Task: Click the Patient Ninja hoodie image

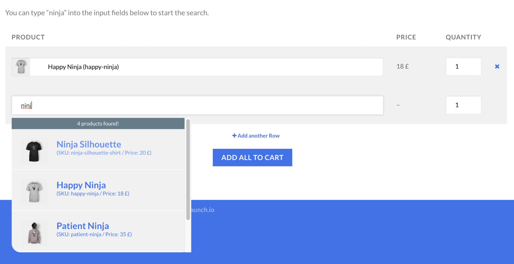Action: click(34, 233)
